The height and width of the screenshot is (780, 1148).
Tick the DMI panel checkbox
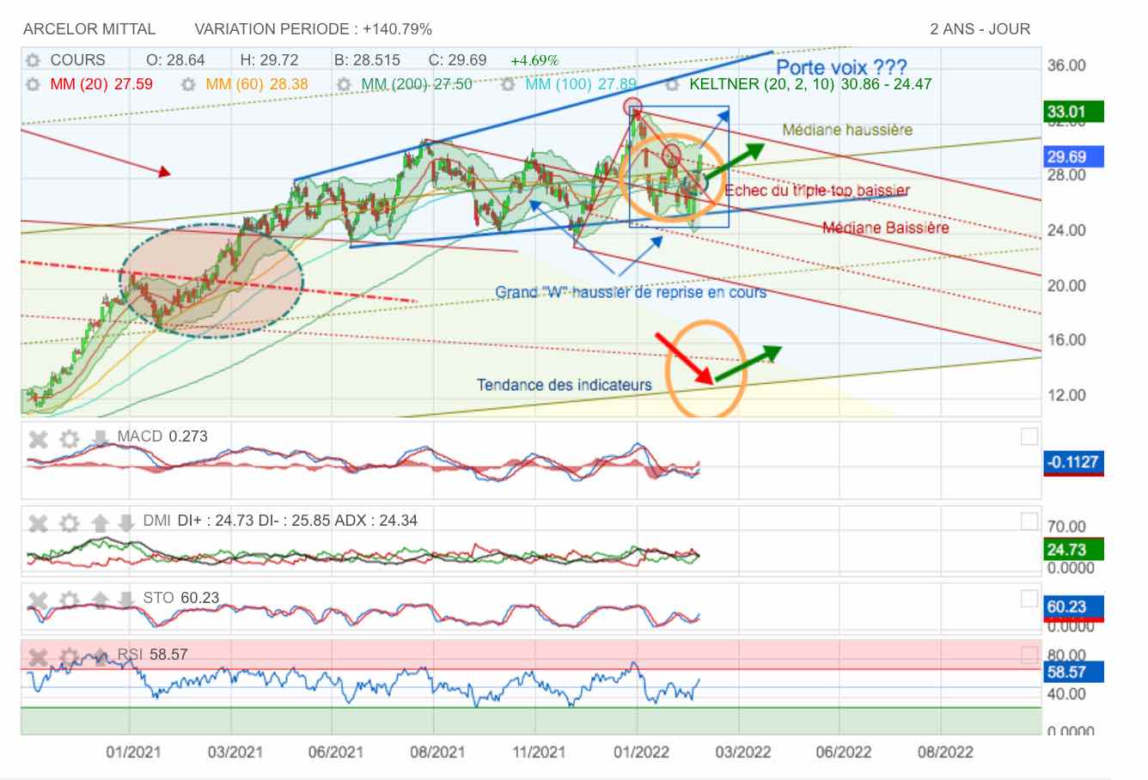point(1029,521)
